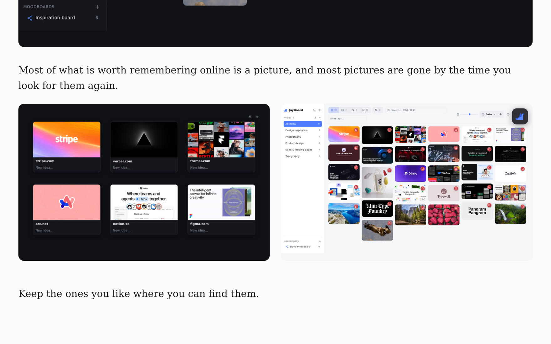Click the untagged items filter icon
551x344 pixels.
click(x=377, y=110)
